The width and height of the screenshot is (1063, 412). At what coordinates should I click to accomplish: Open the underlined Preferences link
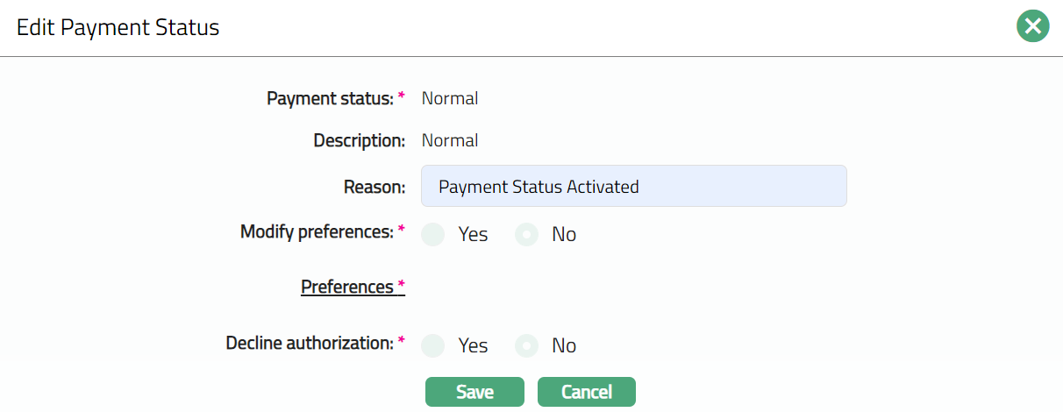click(347, 287)
